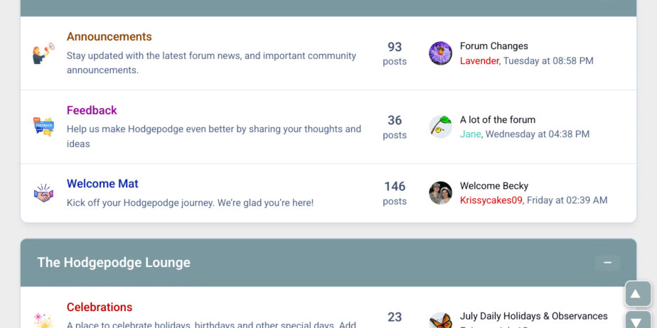Collapse The Hodgepodge Lounge category
657x328 pixels.
click(x=607, y=263)
